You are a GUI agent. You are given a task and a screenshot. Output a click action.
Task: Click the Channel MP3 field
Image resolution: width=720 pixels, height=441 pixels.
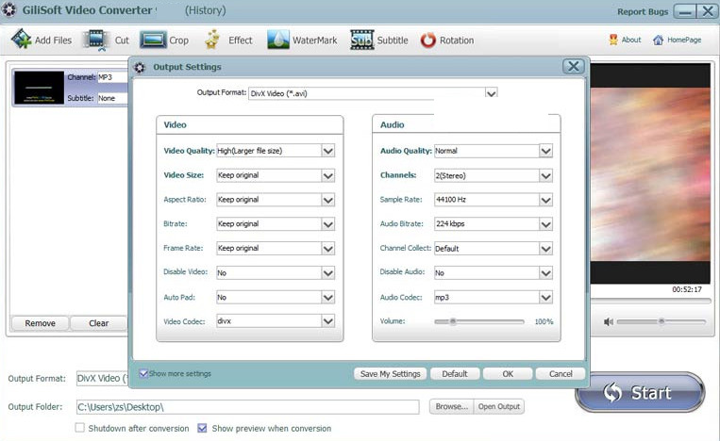(112, 77)
